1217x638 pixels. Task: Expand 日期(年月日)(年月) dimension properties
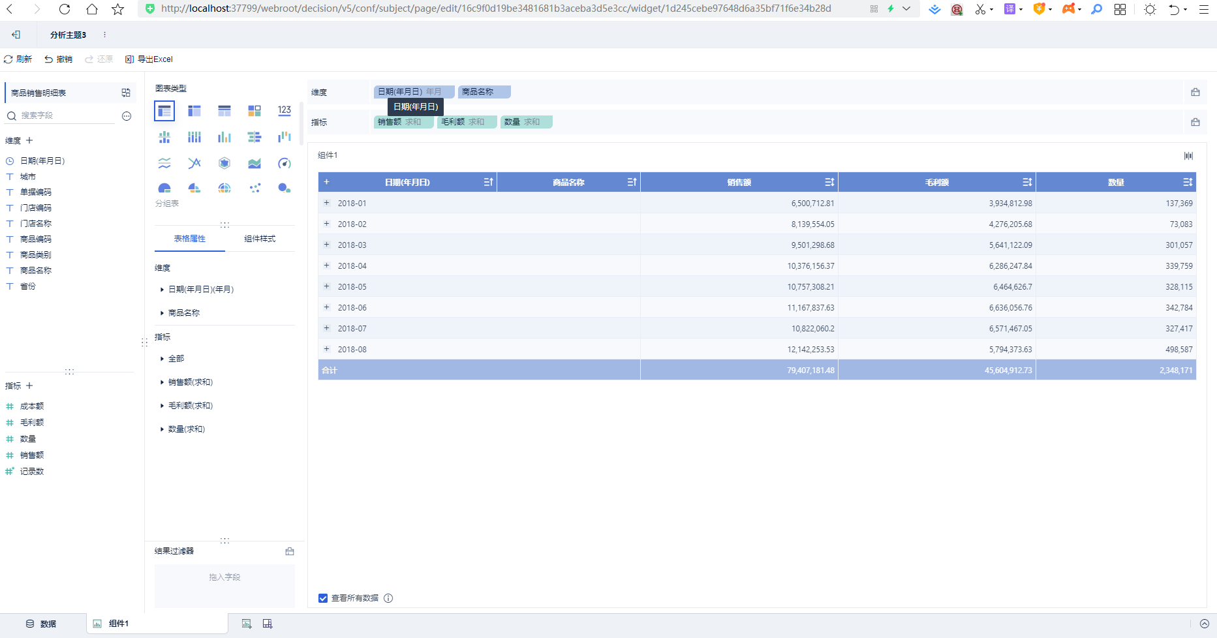(162, 290)
